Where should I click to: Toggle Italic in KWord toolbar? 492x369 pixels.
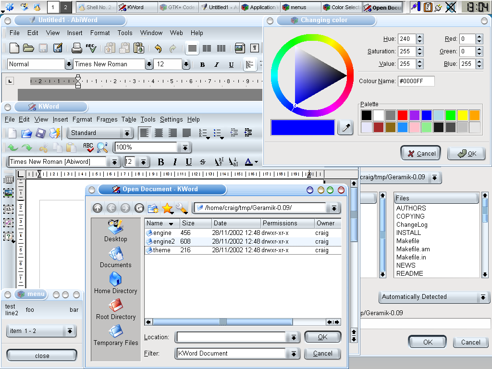click(x=175, y=162)
